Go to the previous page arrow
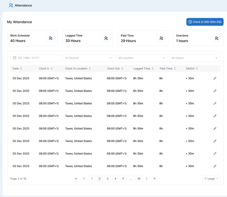This screenshot has height=197, width=227. [84, 179]
